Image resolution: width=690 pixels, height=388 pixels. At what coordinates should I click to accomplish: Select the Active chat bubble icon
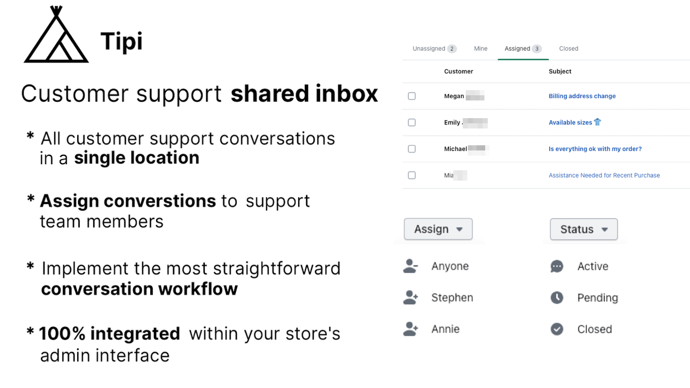point(557,266)
